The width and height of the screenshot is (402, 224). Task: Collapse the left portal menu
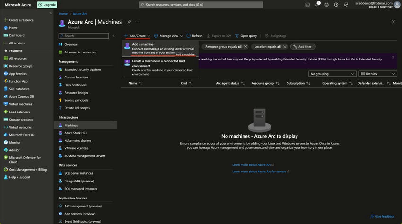click(50, 13)
